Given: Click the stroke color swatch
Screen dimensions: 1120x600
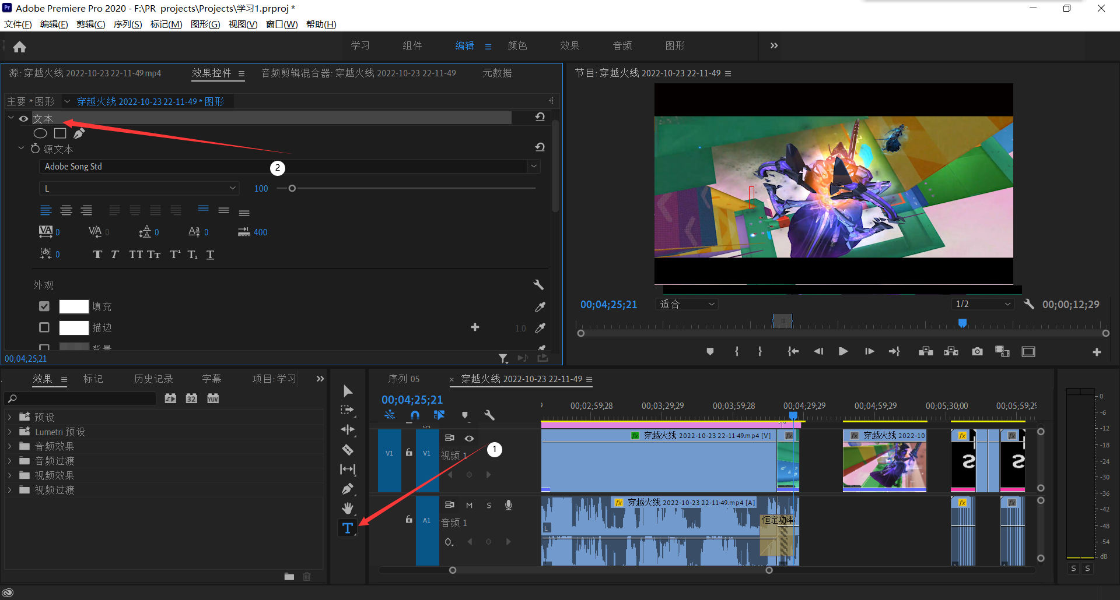Looking at the screenshot, I should click(74, 327).
